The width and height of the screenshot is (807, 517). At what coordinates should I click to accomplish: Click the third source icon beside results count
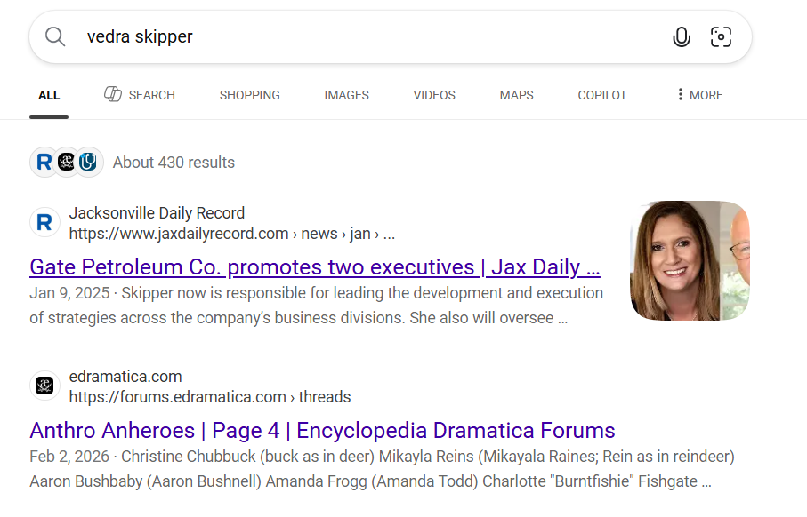click(x=87, y=162)
